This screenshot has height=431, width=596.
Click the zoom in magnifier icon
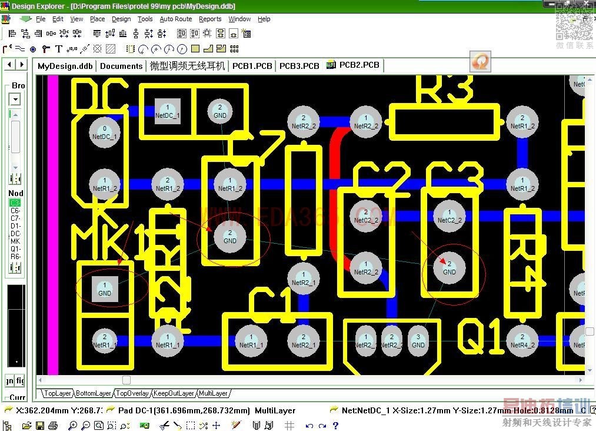tap(72, 426)
